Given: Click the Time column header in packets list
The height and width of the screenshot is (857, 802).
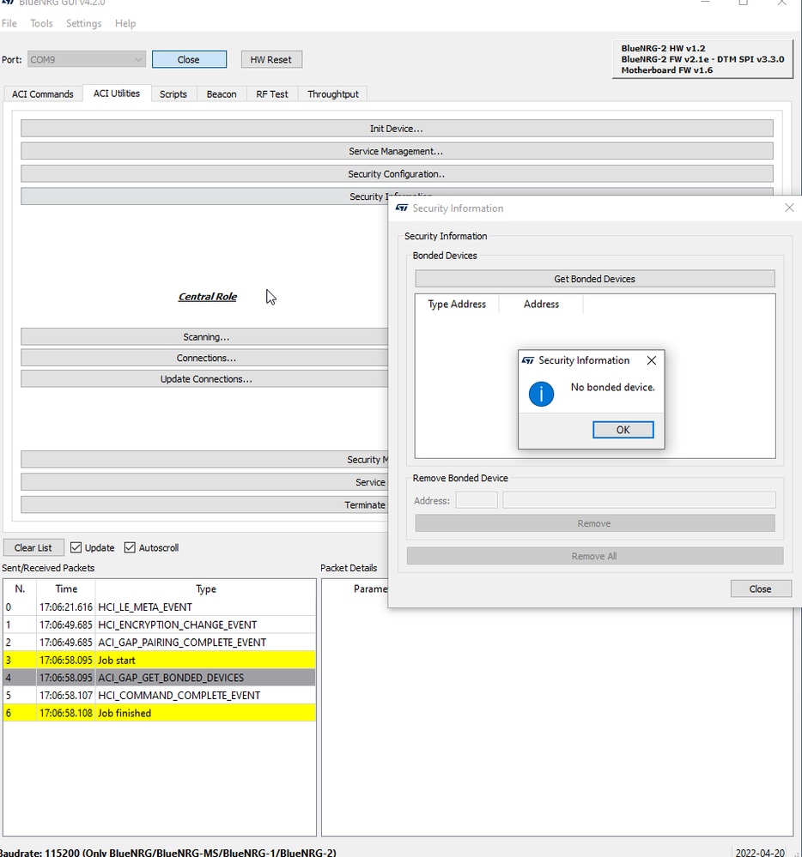Looking at the screenshot, I should (66, 589).
